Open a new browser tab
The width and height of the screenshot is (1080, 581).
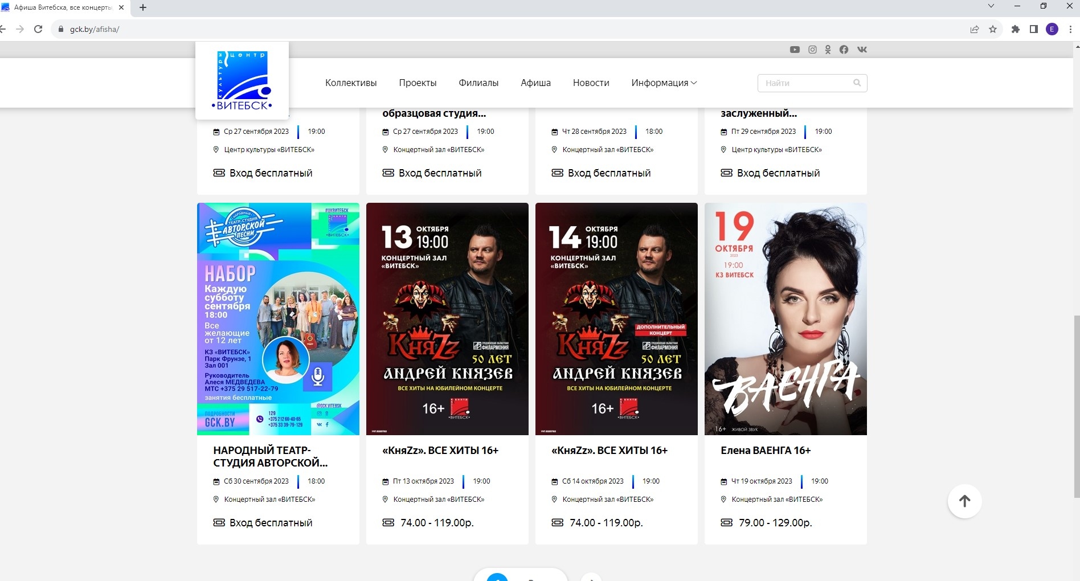(143, 7)
